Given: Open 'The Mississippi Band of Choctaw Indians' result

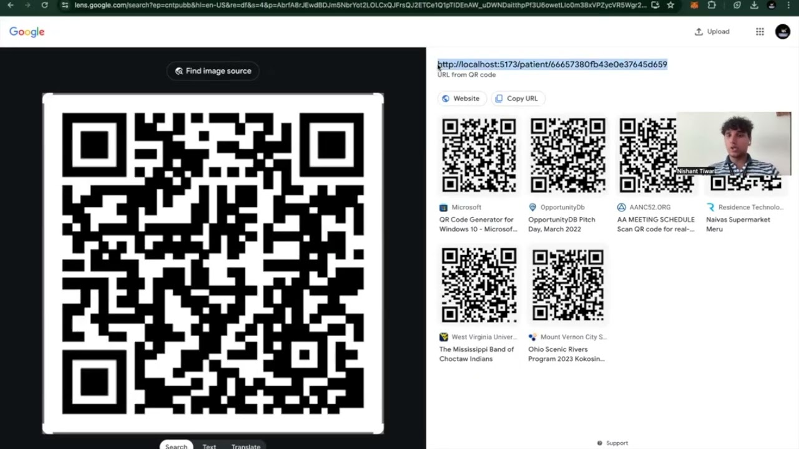Looking at the screenshot, I should [x=476, y=354].
